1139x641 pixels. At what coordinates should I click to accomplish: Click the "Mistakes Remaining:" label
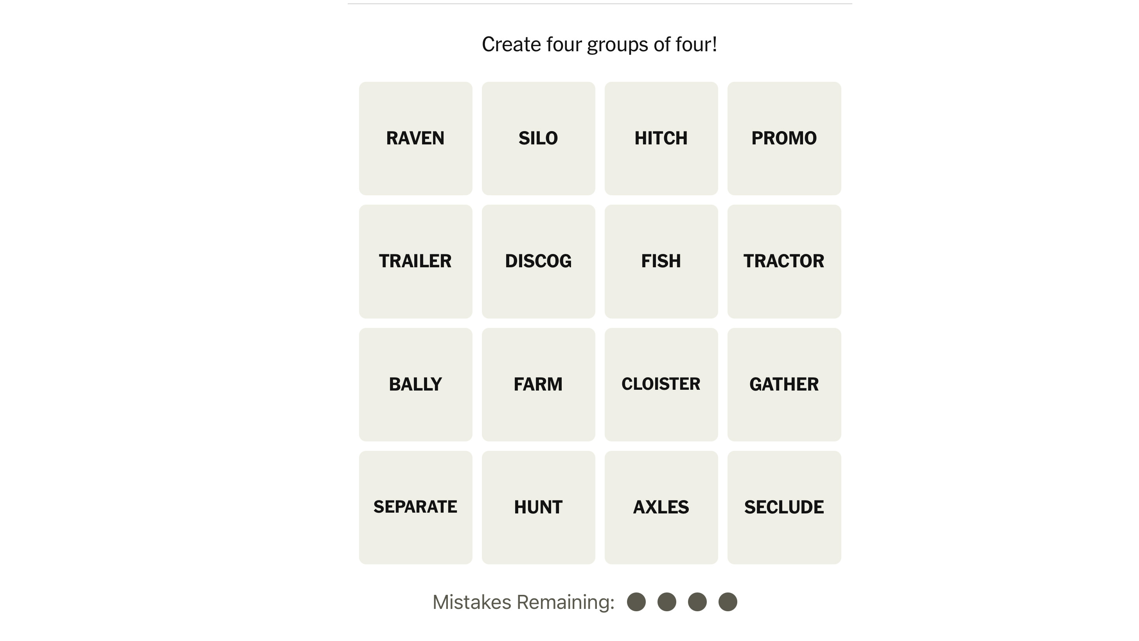click(x=523, y=602)
